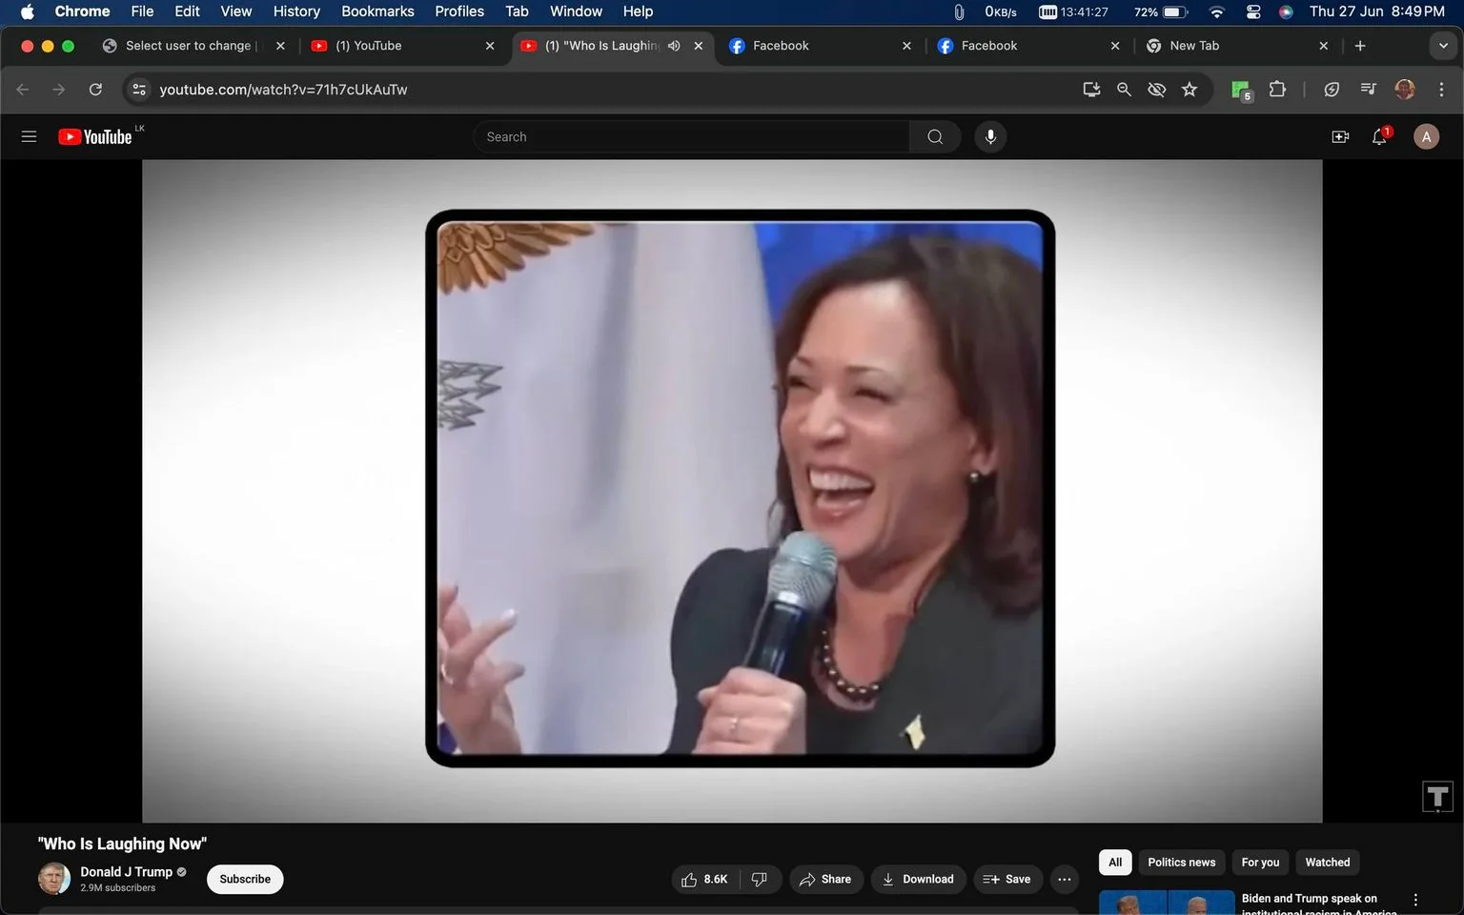Go back to previous page
This screenshot has height=915, width=1464.
pyautogui.click(x=23, y=89)
